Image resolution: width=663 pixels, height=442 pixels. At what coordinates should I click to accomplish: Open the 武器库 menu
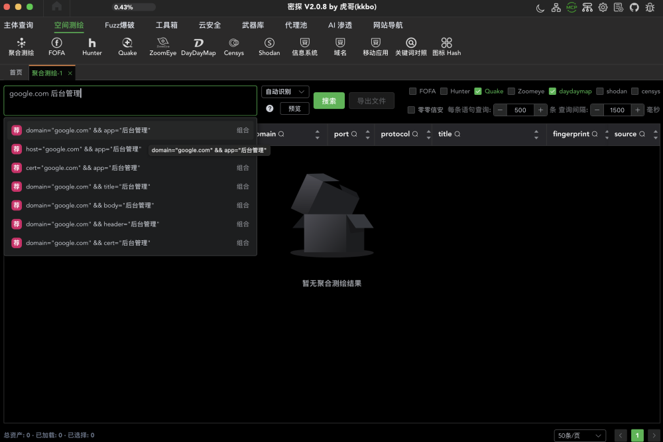click(253, 25)
